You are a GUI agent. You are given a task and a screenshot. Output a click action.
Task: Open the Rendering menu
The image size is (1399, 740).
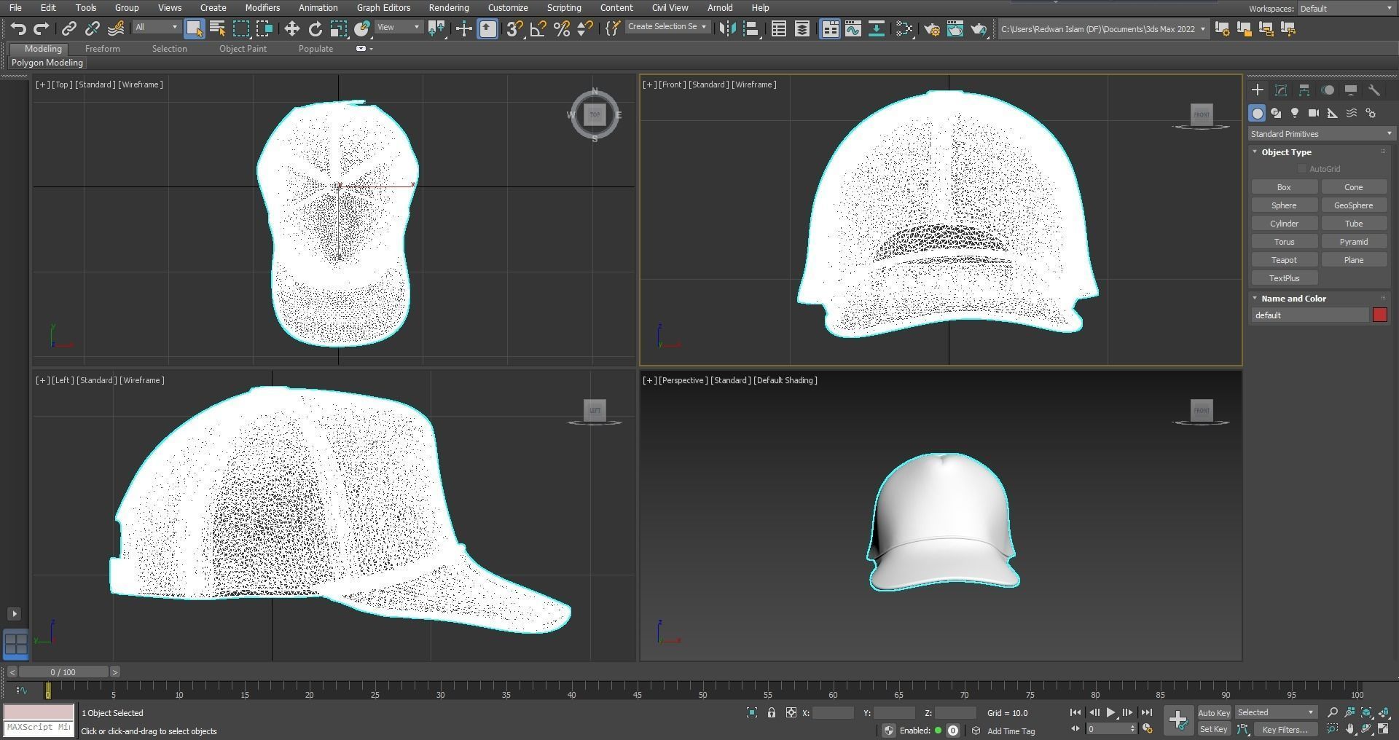[x=448, y=8]
